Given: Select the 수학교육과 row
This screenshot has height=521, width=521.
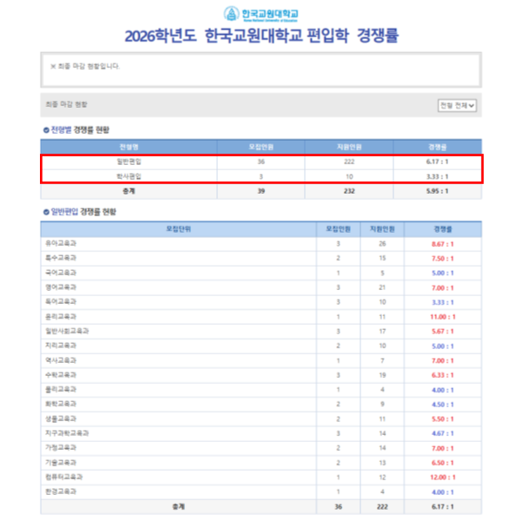Looking at the screenshot, I should coord(261,375).
